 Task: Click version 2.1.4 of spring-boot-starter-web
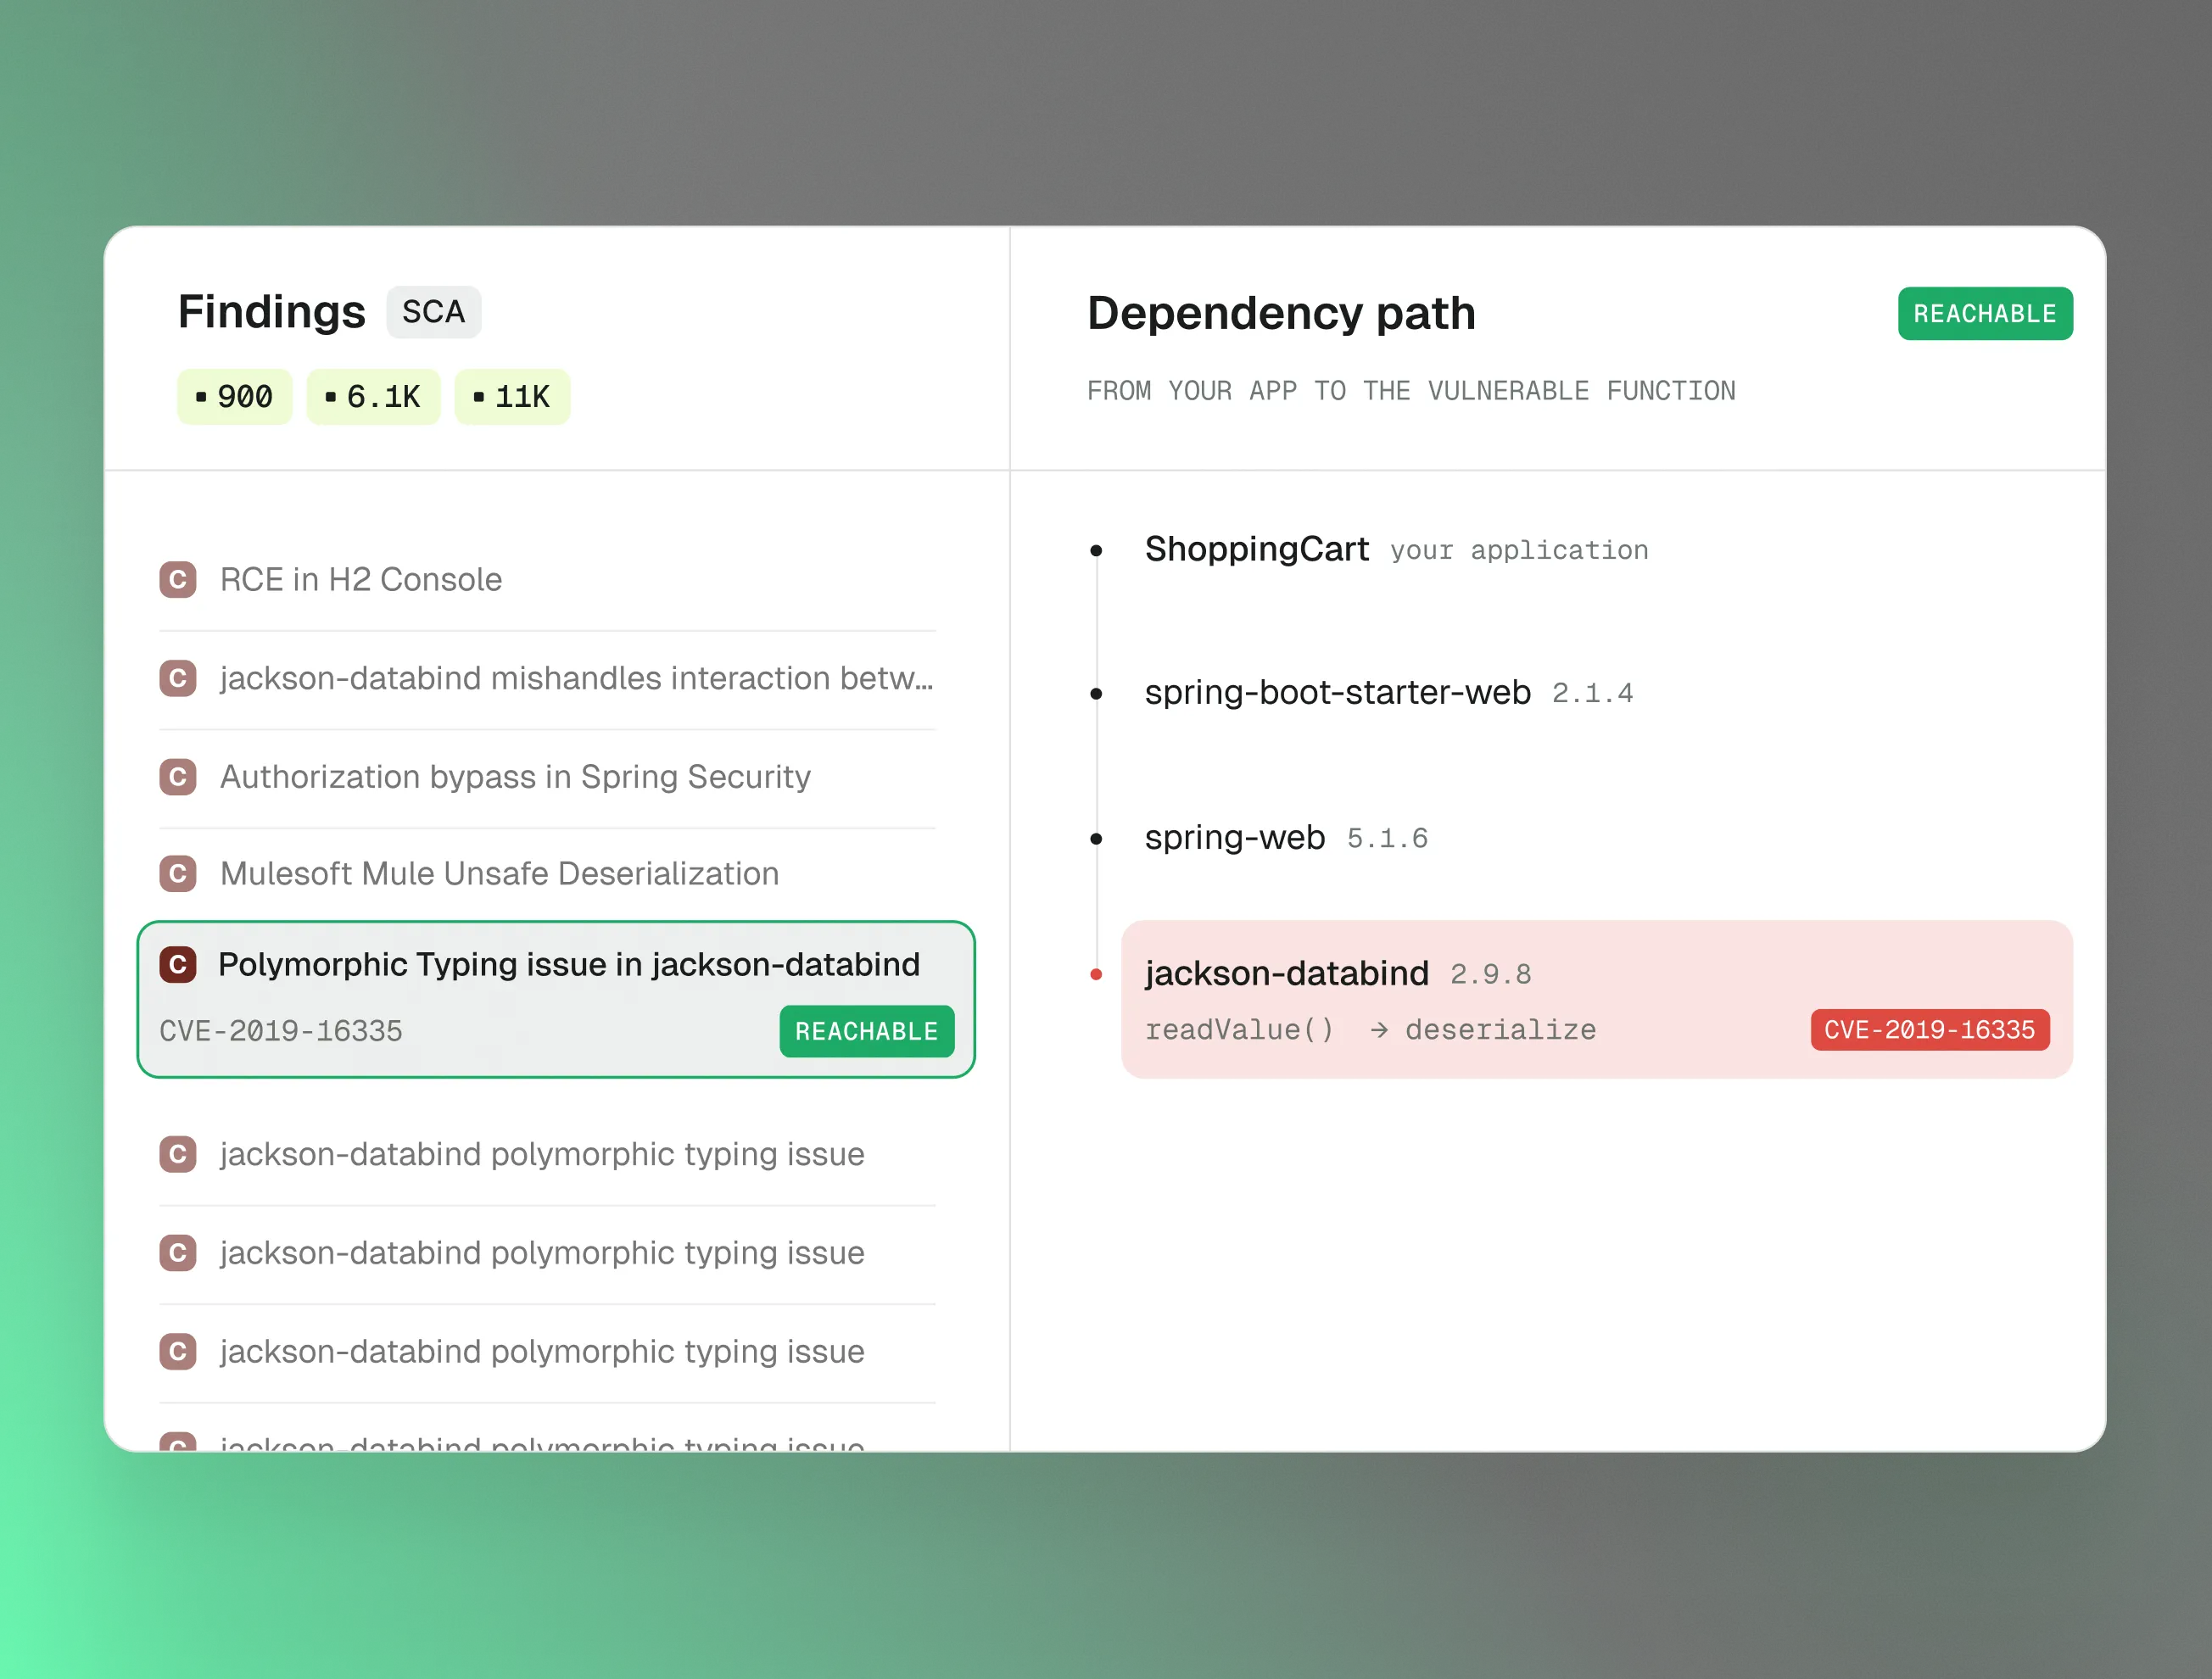pos(1592,693)
